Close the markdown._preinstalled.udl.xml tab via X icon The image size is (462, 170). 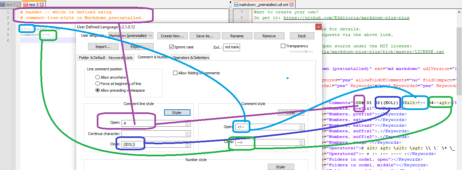click(291, 5)
